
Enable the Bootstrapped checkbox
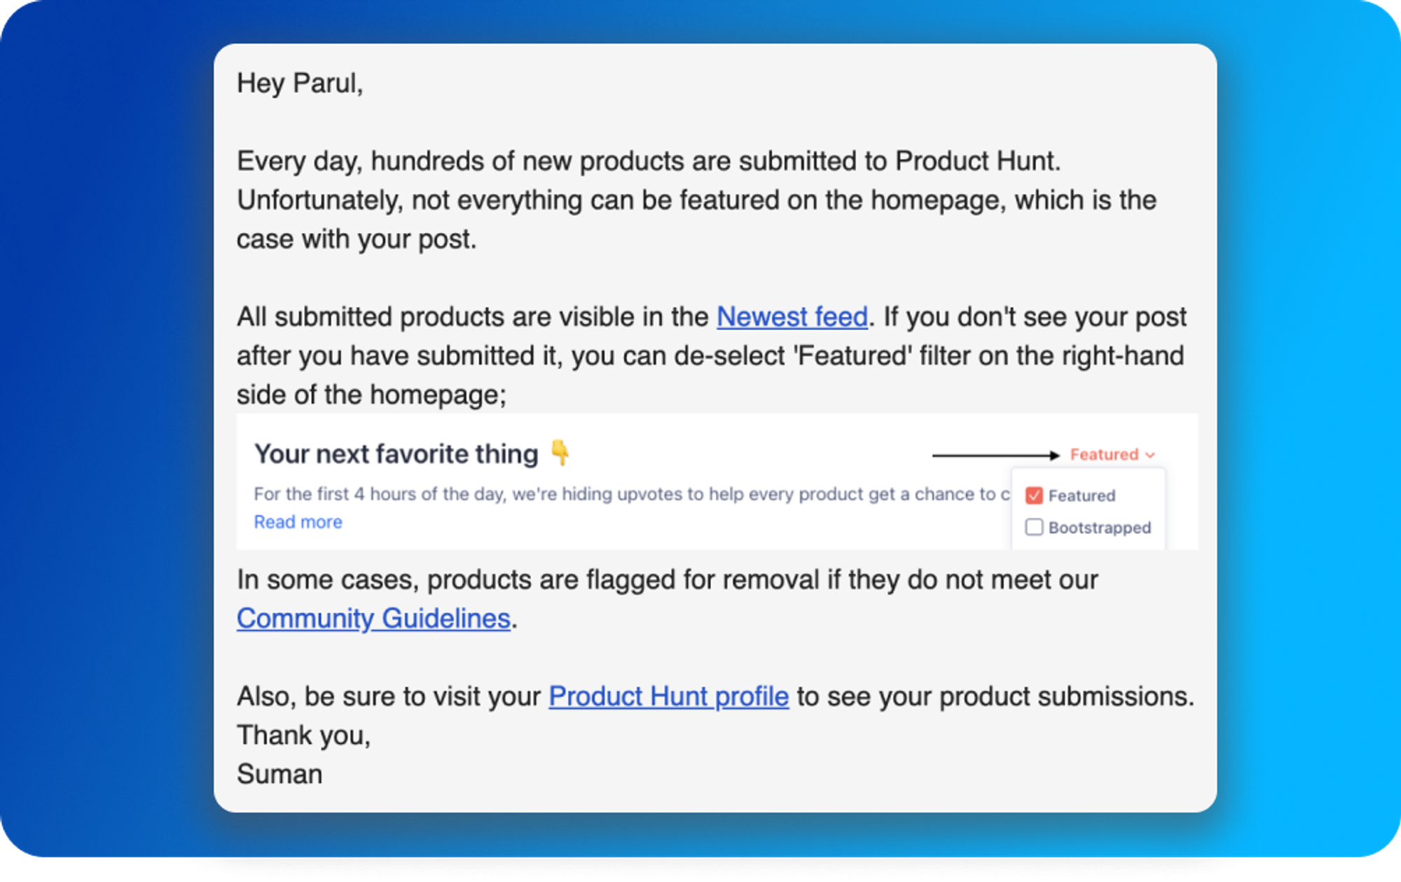(1034, 527)
